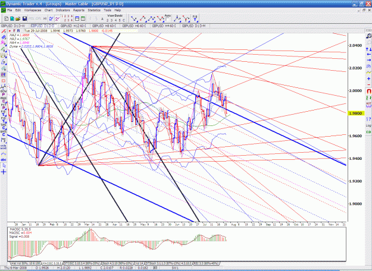Click the blue floppy save icon
Viewport: 372px width, 271px height.
click(x=24, y=18)
